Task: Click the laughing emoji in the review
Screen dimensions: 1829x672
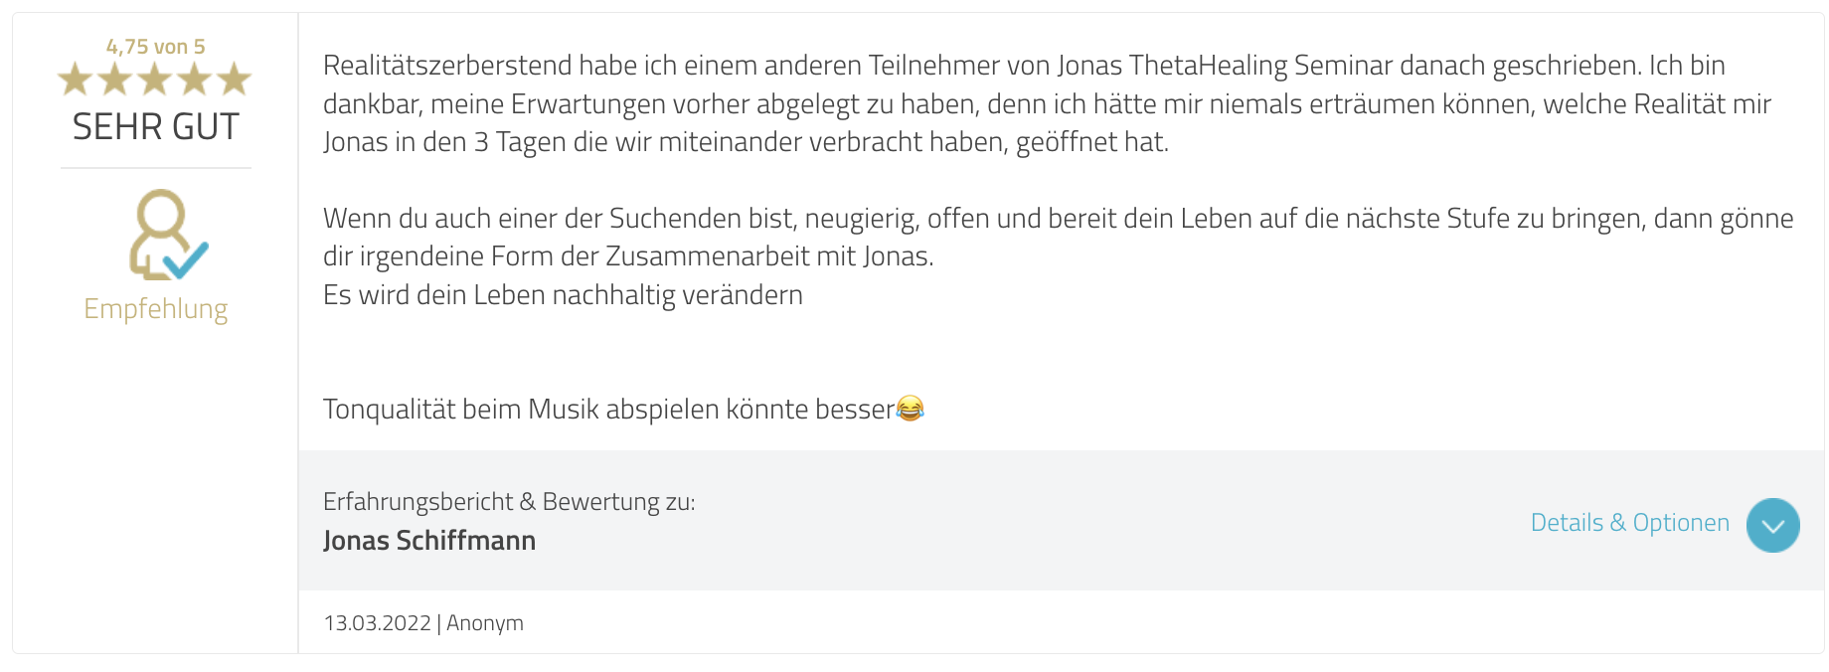Action: tap(910, 409)
